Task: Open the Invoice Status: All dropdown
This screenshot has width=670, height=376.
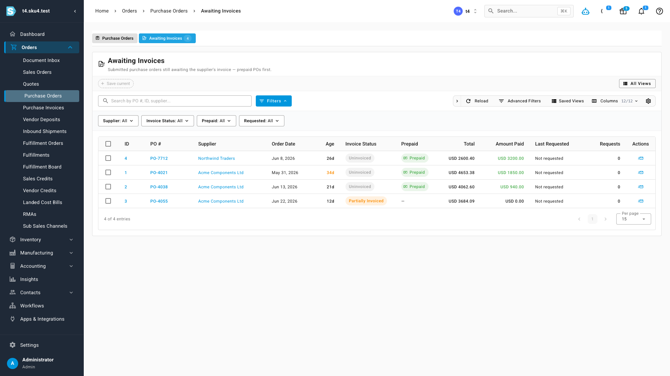Action: [167, 121]
